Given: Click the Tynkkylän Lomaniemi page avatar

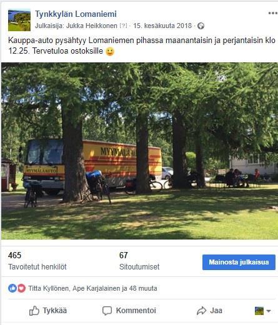Looking at the screenshot, I should 19,20.
